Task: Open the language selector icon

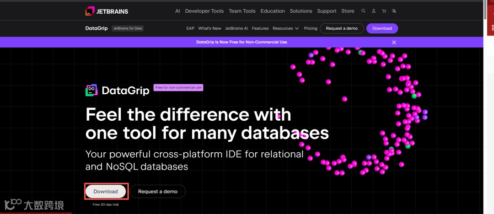Action: tap(394, 11)
